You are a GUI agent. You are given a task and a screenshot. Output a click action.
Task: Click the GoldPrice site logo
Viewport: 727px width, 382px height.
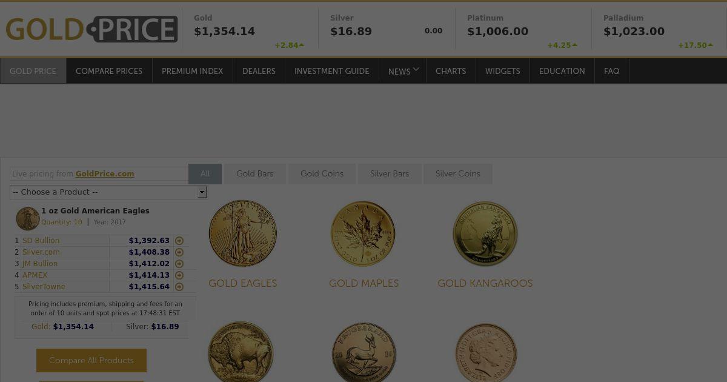91,29
